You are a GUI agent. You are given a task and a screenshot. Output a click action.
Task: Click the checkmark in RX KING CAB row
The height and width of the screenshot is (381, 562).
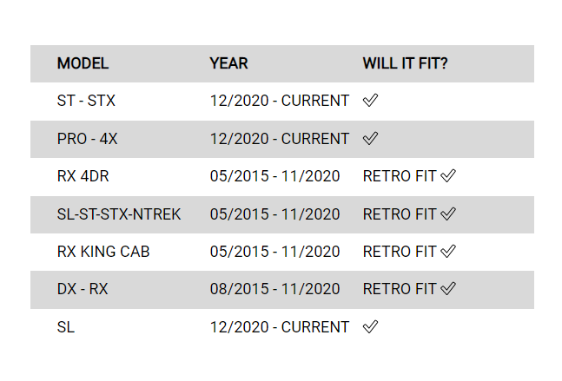click(448, 252)
